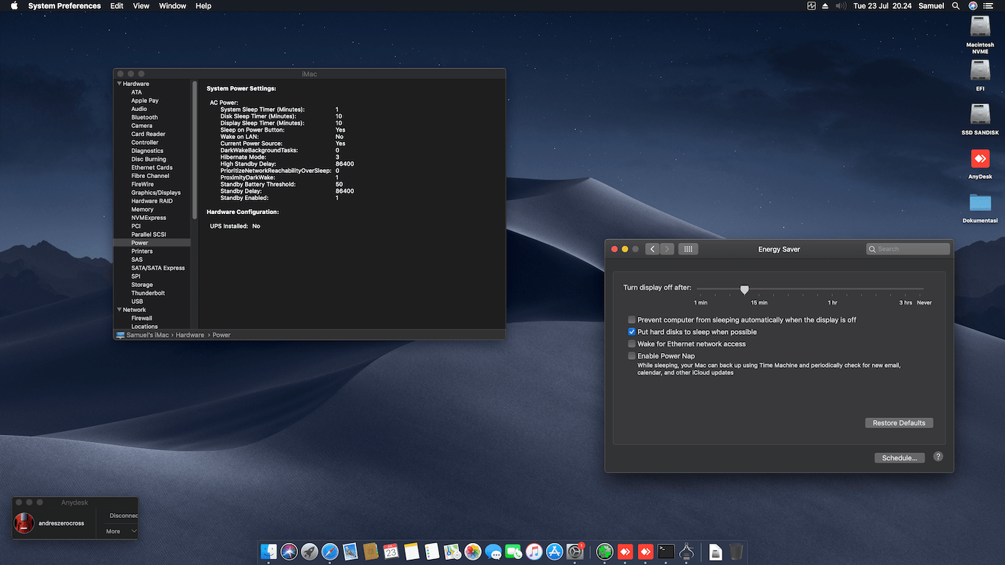Click the Turn display off after slider thumb
The image size is (1005, 565).
click(x=745, y=290)
